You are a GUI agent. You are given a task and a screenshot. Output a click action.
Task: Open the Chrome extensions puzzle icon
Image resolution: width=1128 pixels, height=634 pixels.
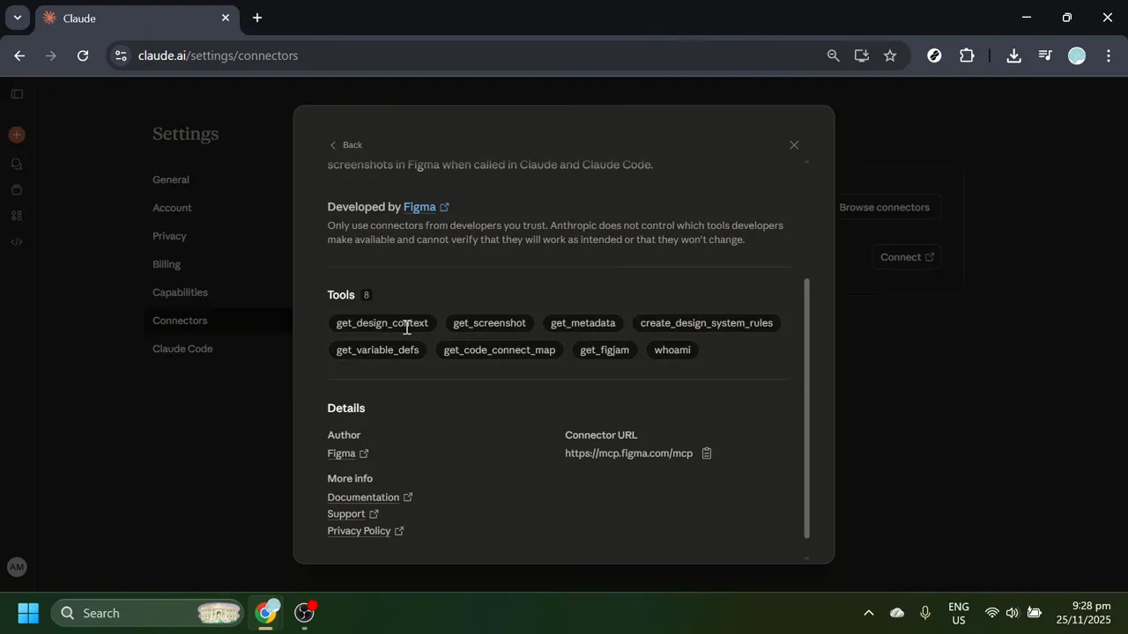(x=967, y=55)
